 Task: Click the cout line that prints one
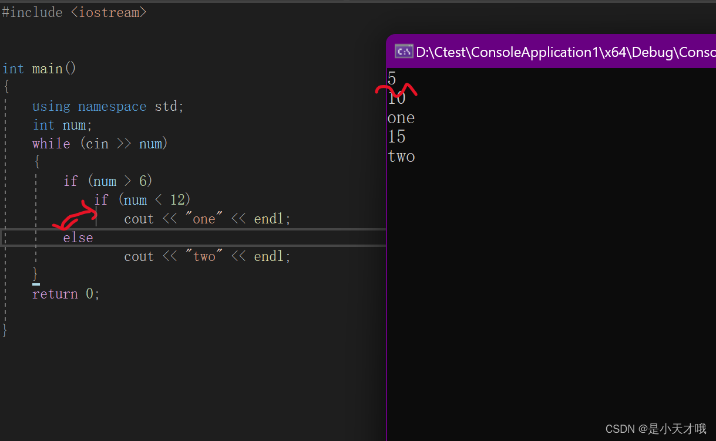click(x=206, y=218)
